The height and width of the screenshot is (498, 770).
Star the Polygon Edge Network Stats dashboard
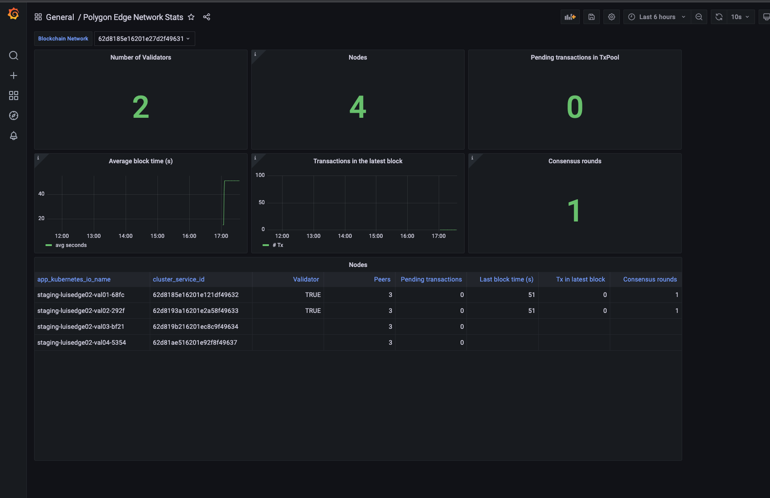pyautogui.click(x=191, y=17)
